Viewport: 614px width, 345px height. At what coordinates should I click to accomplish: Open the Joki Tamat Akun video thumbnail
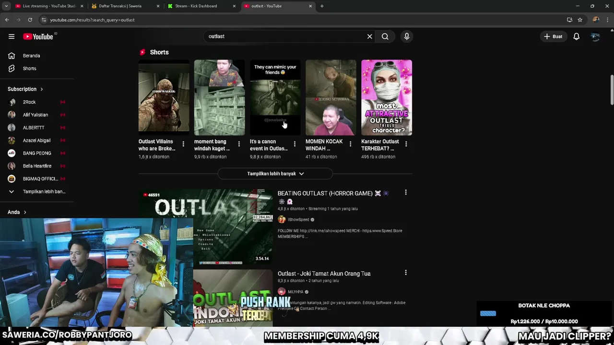233,298
